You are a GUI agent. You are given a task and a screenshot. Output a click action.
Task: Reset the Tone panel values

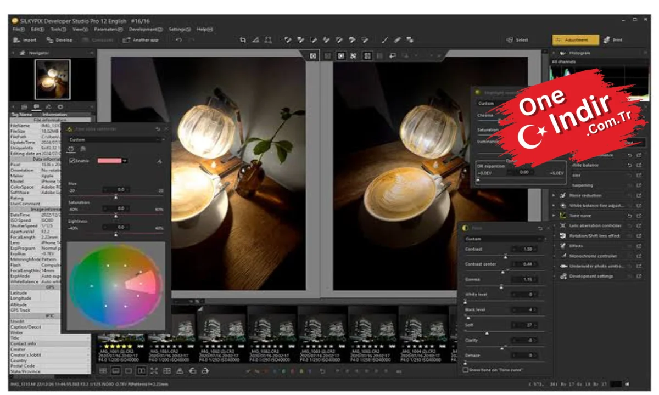[540, 228]
